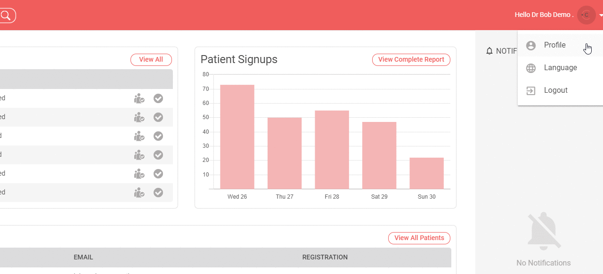The image size is (603, 274).
Task: Click the search magnifier icon
Action: 6,16
